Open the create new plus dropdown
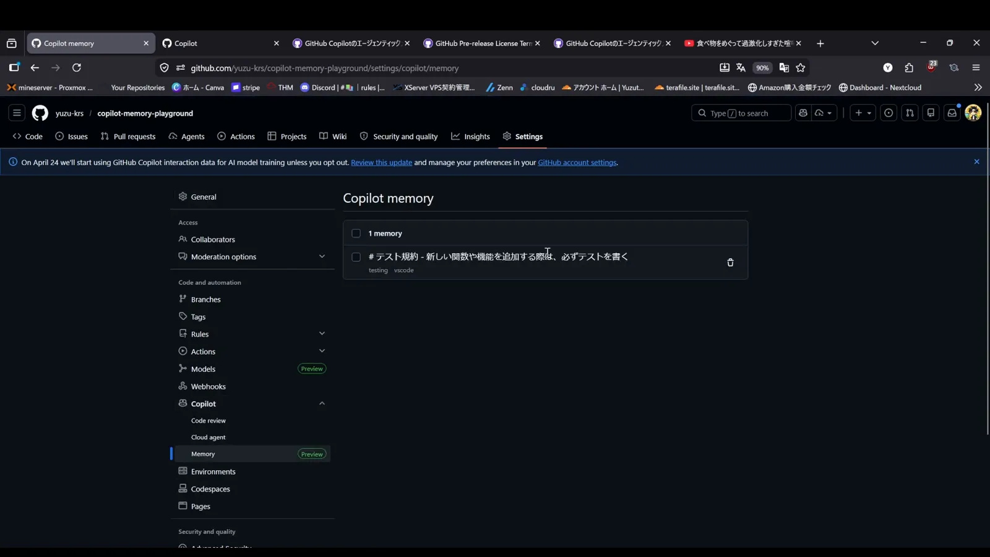Viewport: 990px width, 557px height. pyautogui.click(x=863, y=113)
